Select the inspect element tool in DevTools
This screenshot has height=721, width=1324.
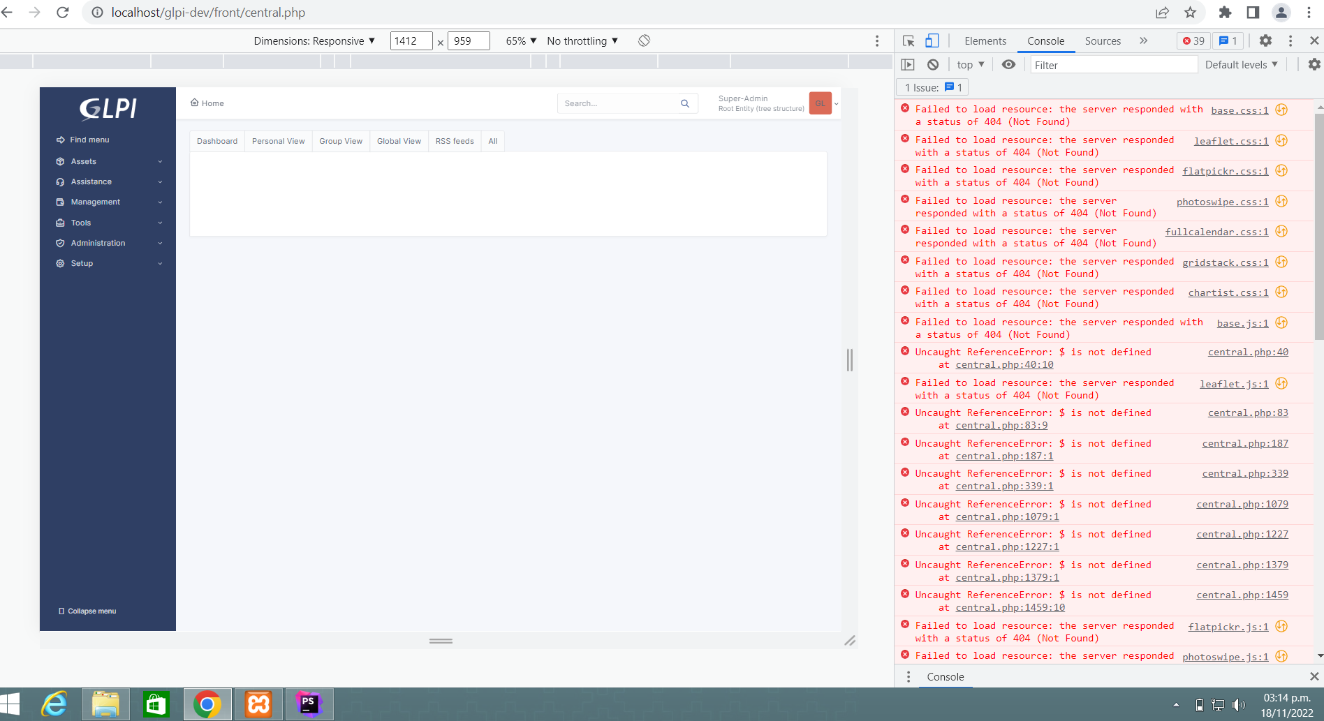[908, 40]
